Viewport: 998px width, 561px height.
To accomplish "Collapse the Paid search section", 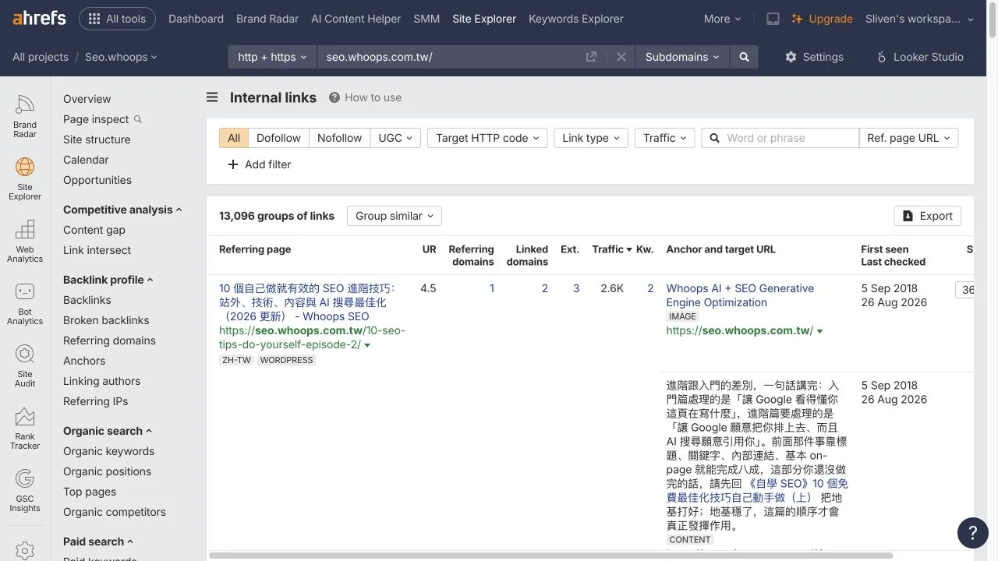I will pos(97,542).
